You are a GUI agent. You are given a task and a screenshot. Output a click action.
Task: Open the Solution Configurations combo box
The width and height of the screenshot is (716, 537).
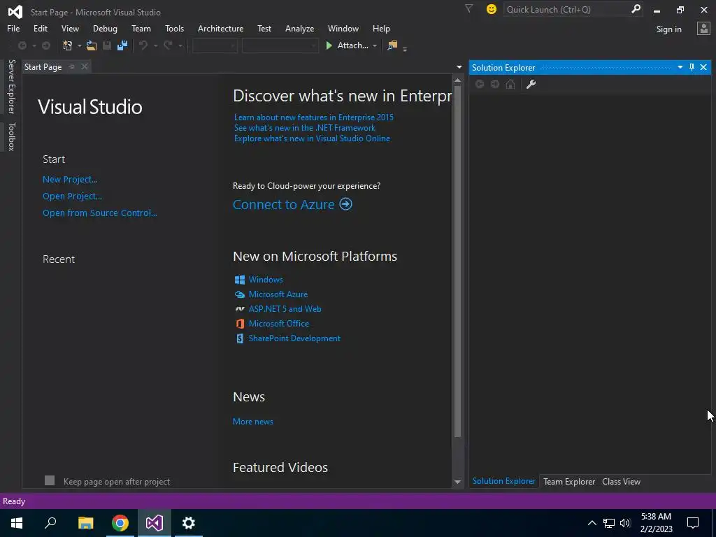(215, 45)
